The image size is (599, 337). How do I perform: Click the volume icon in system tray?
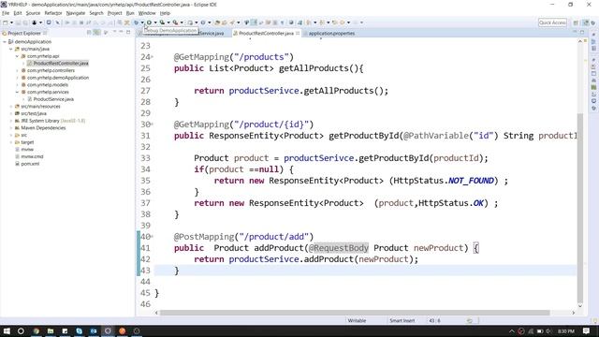[x=548, y=331]
